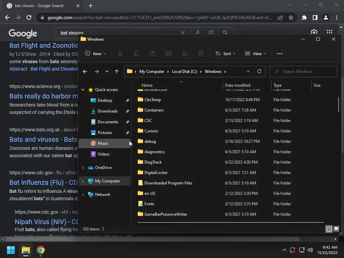
Task: Open the View dropdown menu
Action: coord(255,53)
